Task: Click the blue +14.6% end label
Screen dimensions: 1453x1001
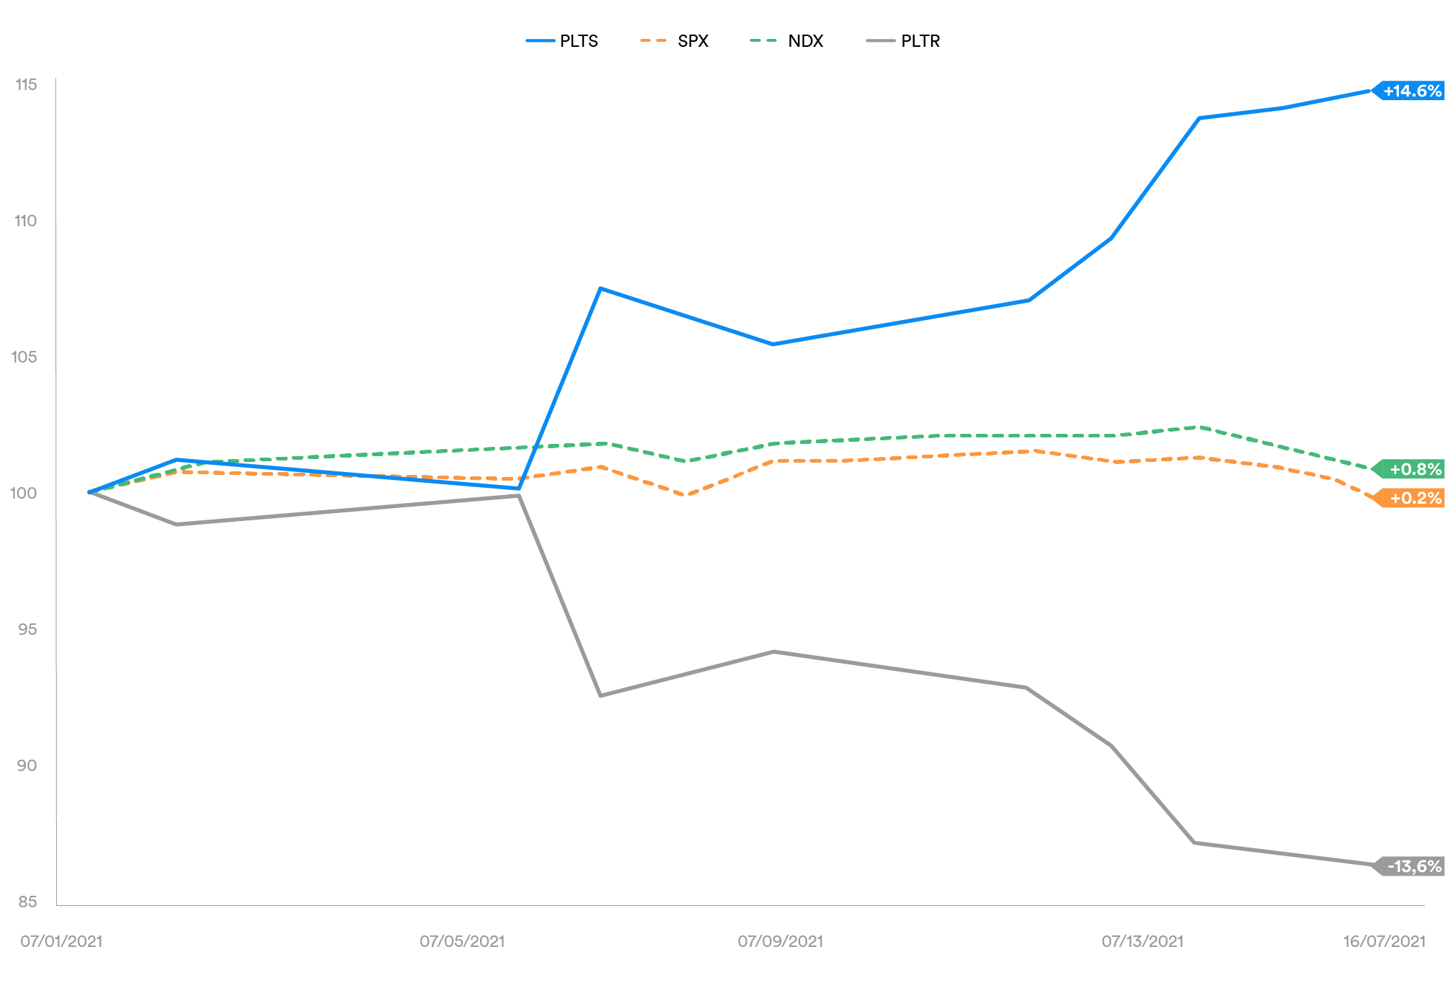Action: click(1411, 91)
